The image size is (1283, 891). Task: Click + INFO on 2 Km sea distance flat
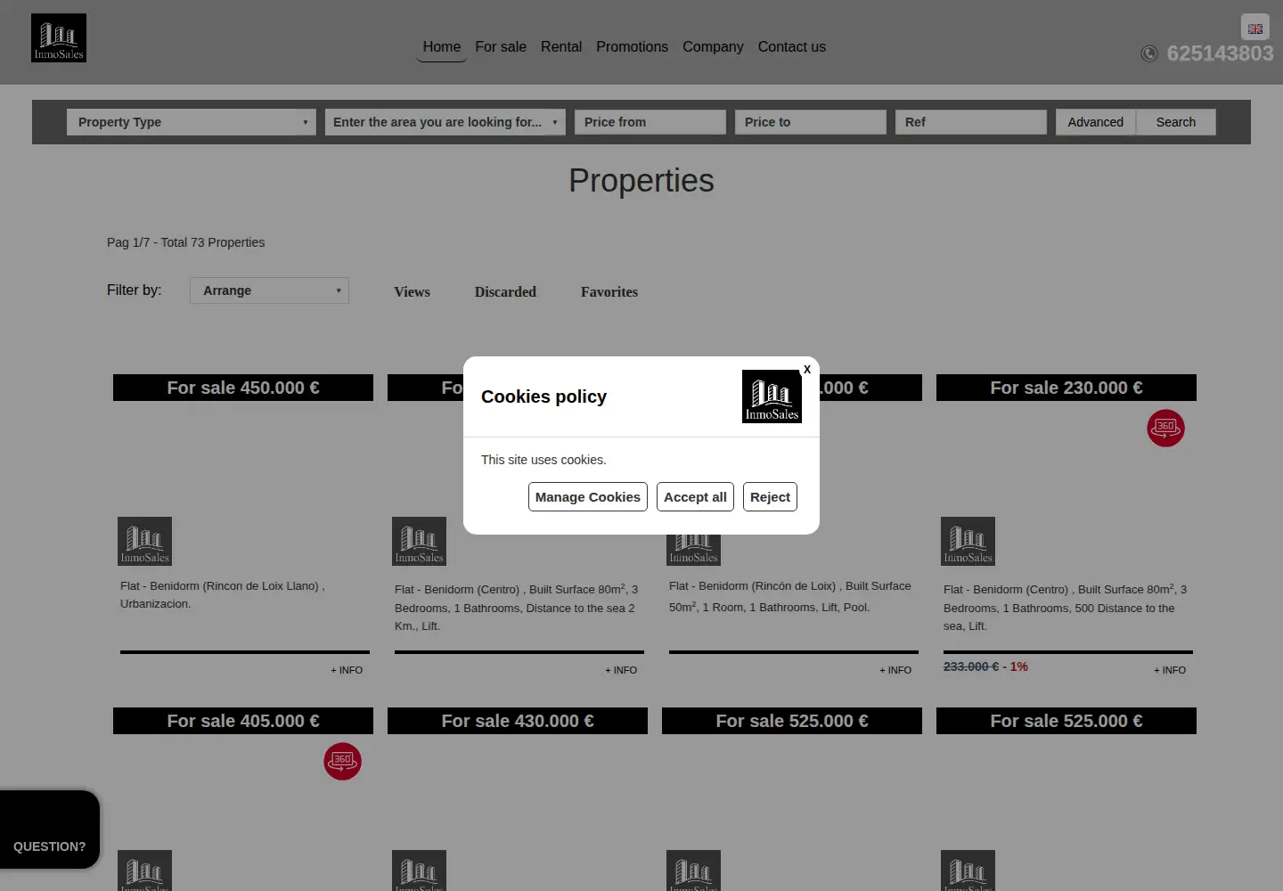pos(621,670)
